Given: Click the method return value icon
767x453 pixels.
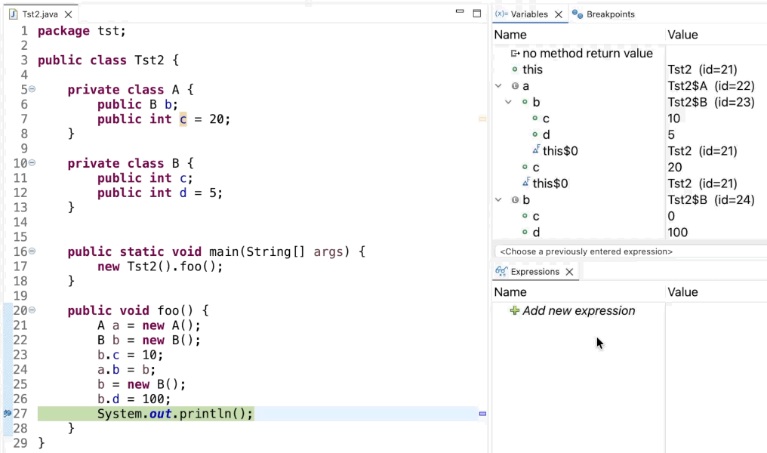Looking at the screenshot, I should pyautogui.click(x=515, y=54).
